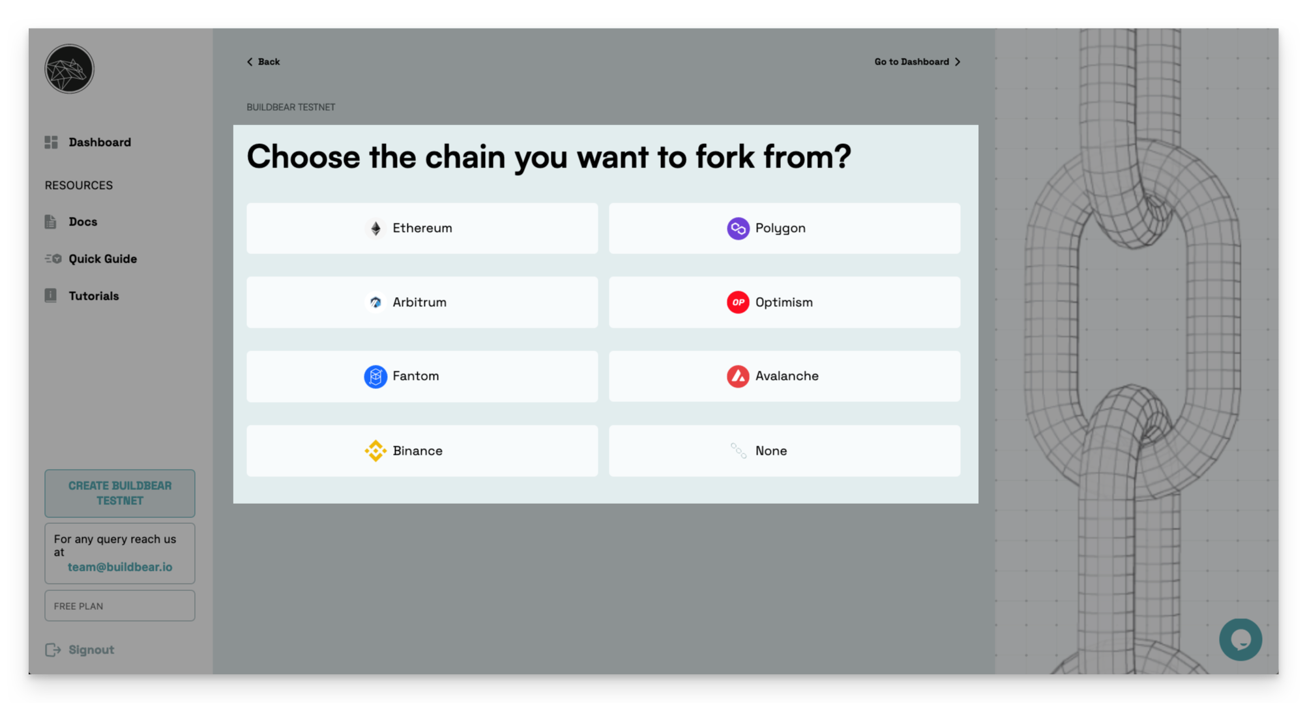Select the yellow Binance icon
Screen dimensions: 1307x703
(x=375, y=451)
